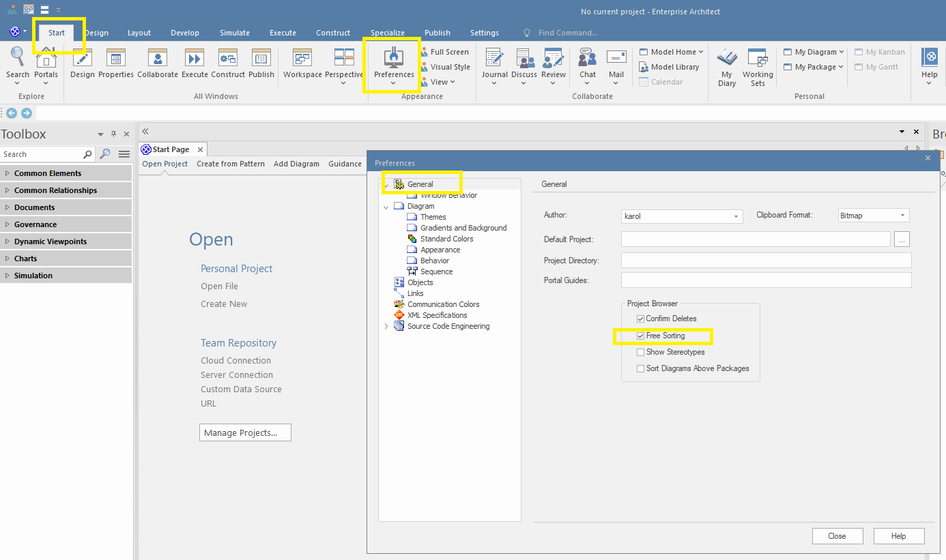Click the Toolbox magnifier search icon
The width and height of the screenshot is (946, 560).
(104, 154)
